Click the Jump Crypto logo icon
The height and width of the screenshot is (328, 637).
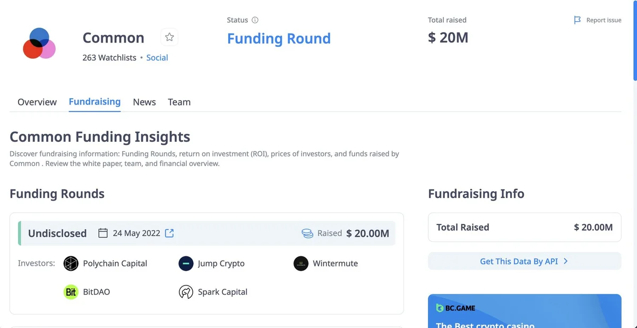click(x=186, y=263)
